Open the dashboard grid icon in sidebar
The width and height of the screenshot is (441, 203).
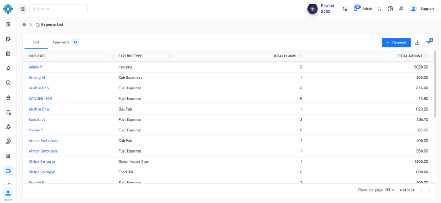(x=8, y=24)
